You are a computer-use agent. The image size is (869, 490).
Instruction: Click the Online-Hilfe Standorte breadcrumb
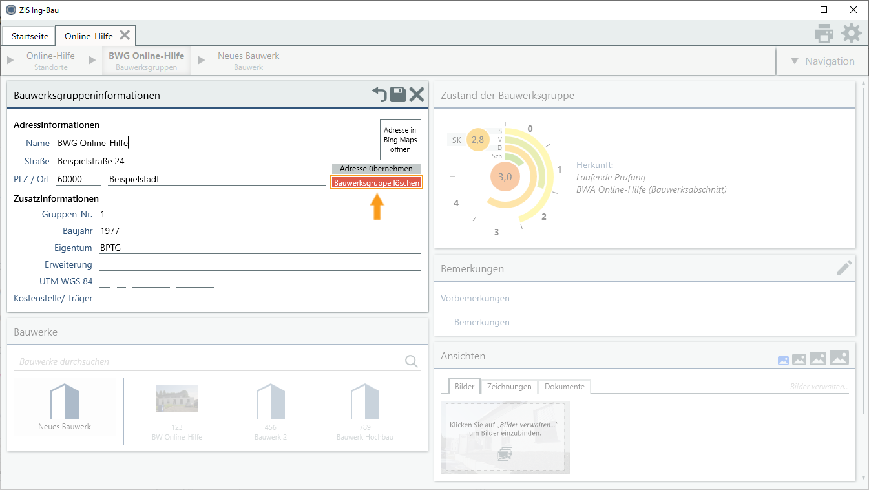[x=50, y=61]
